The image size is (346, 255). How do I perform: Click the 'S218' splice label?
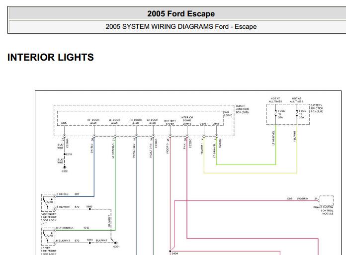69,155
